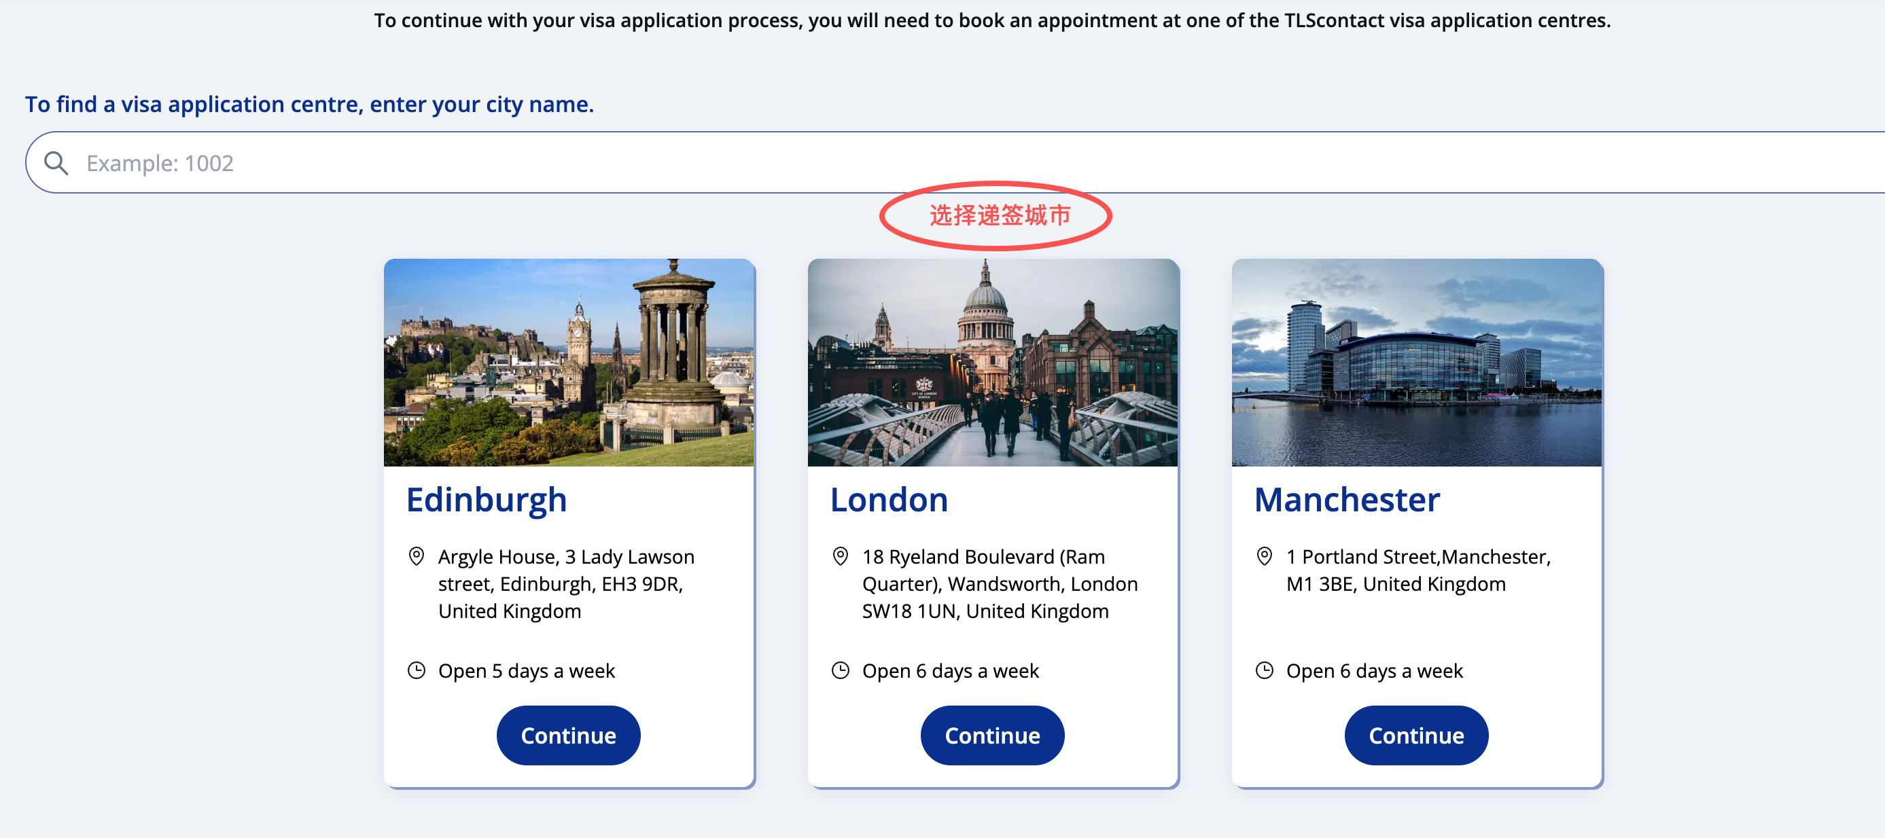Select the Manchester city title
Image resolution: width=1885 pixels, height=838 pixels.
[x=1346, y=500]
